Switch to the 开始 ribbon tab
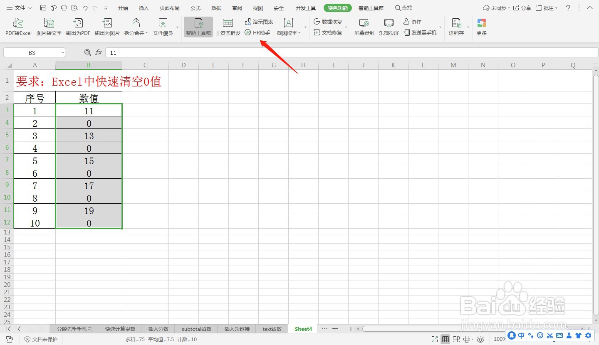Screen dimensions: 599x345 (x=123, y=8)
